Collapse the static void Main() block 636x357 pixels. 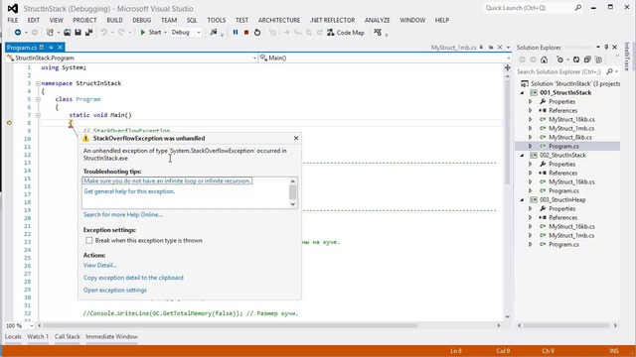coord(38,115)
